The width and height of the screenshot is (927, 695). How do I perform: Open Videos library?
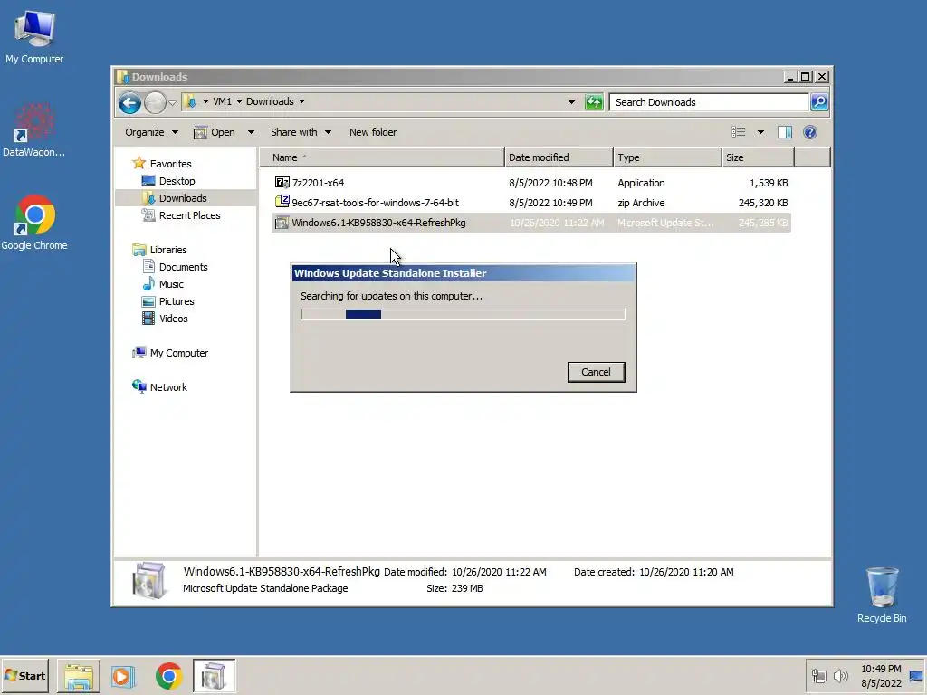(x=173, y=319)
